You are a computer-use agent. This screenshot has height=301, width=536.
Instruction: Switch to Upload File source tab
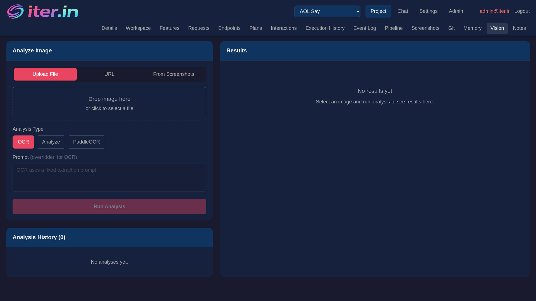coord(45,74)
